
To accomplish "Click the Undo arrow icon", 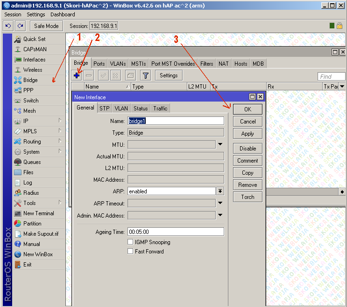I will (x=8, y=26).
